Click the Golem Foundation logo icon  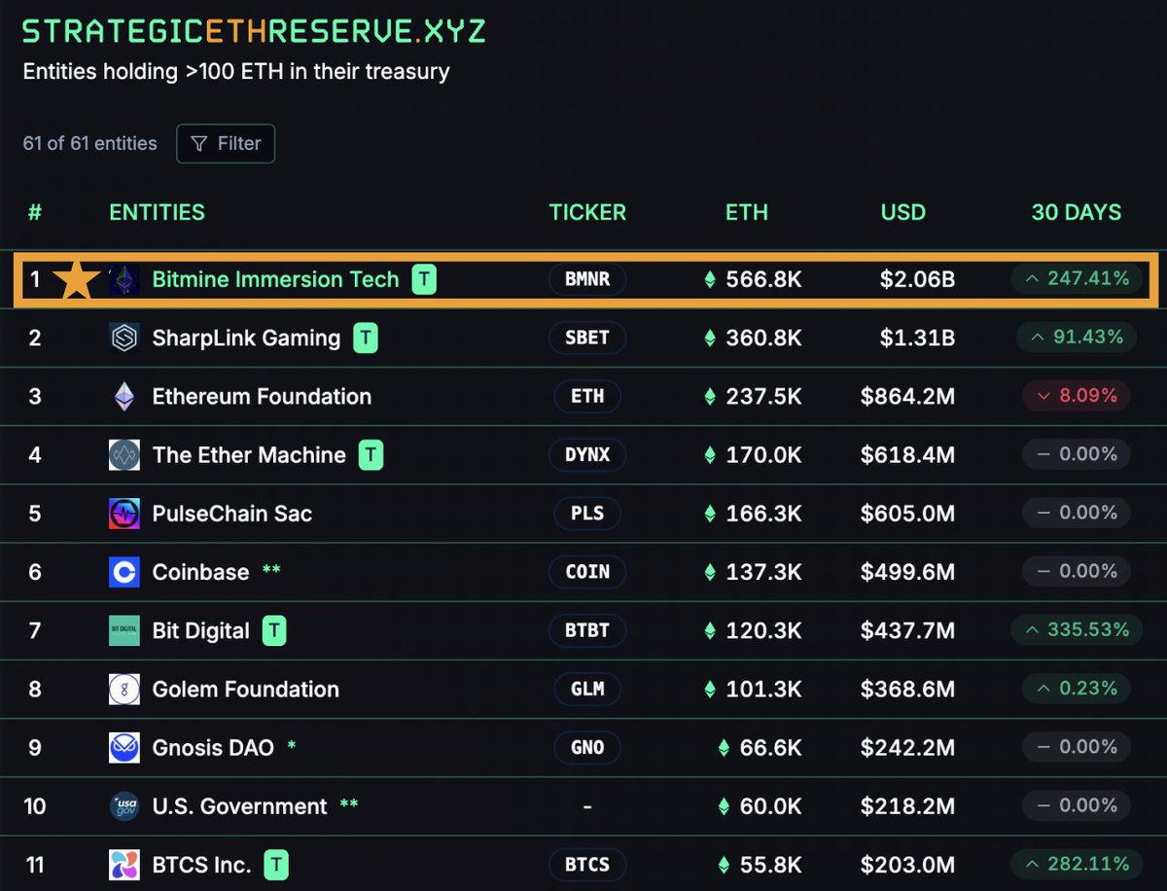click(124, 690)
